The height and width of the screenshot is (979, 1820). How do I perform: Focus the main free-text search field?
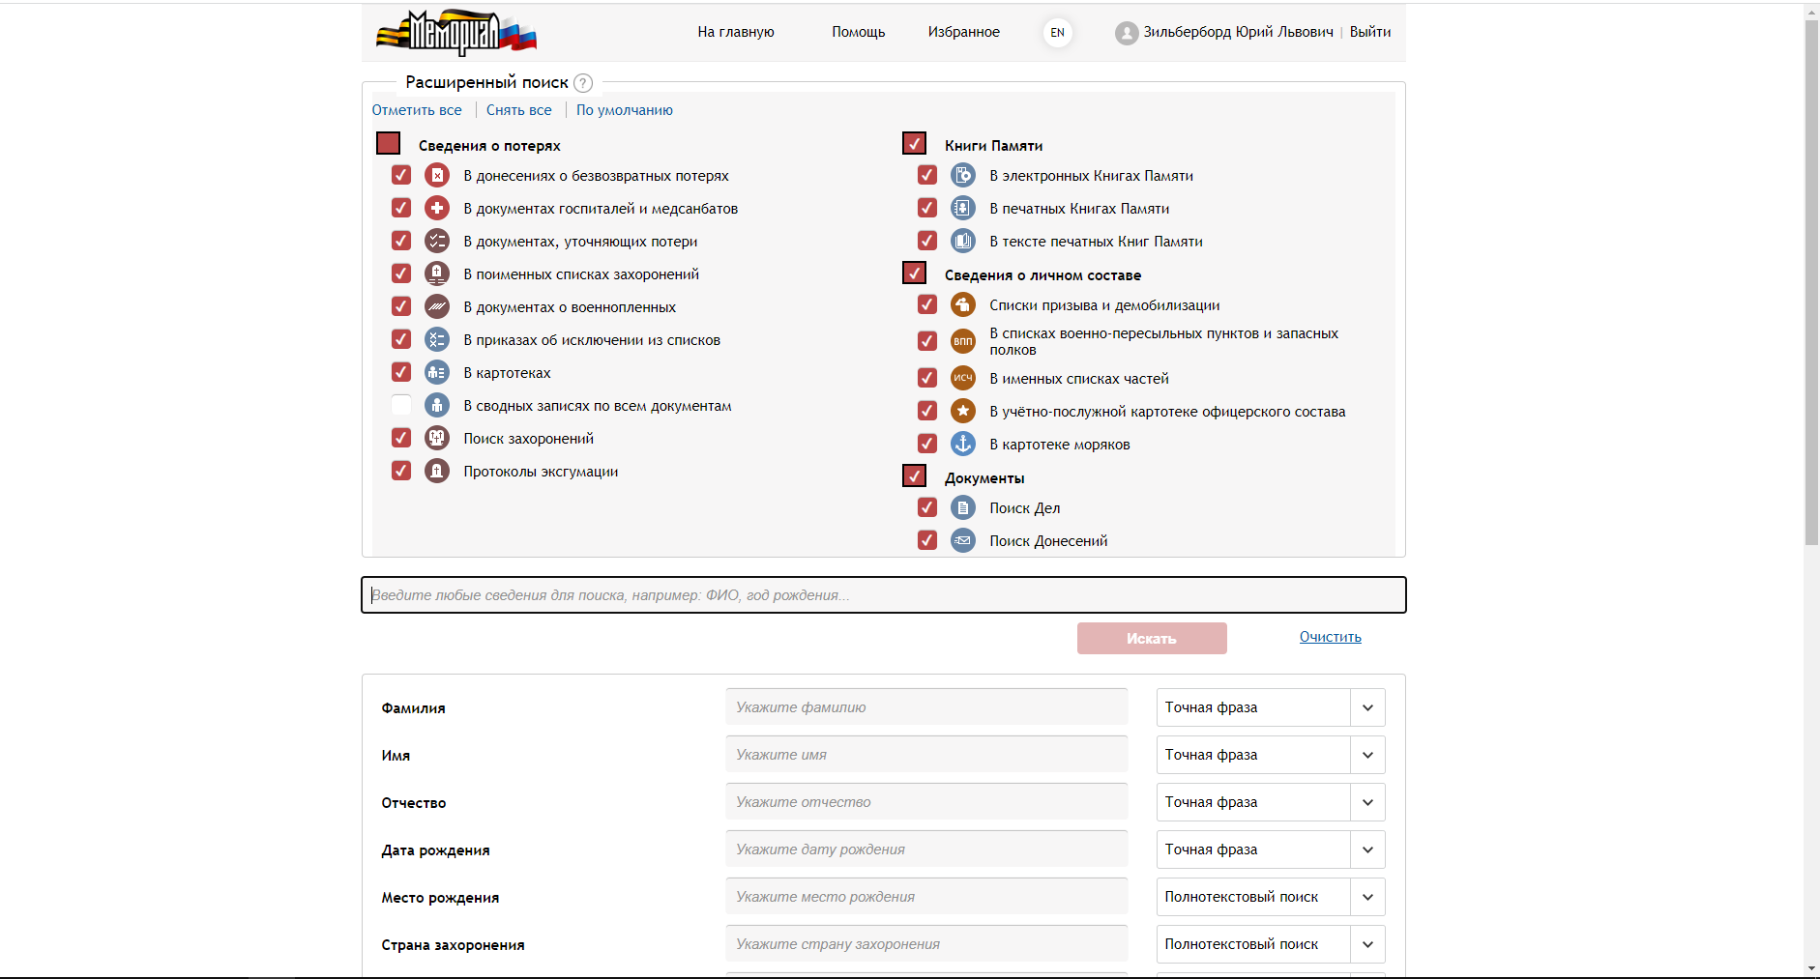(883, 595)
